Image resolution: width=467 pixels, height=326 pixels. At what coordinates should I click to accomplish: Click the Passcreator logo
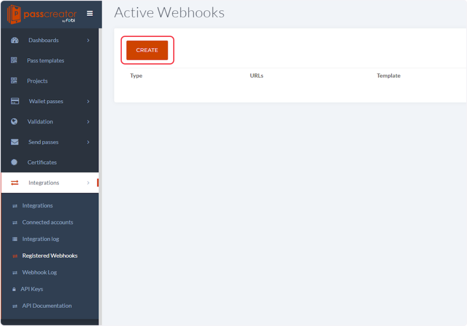point(42,15)
